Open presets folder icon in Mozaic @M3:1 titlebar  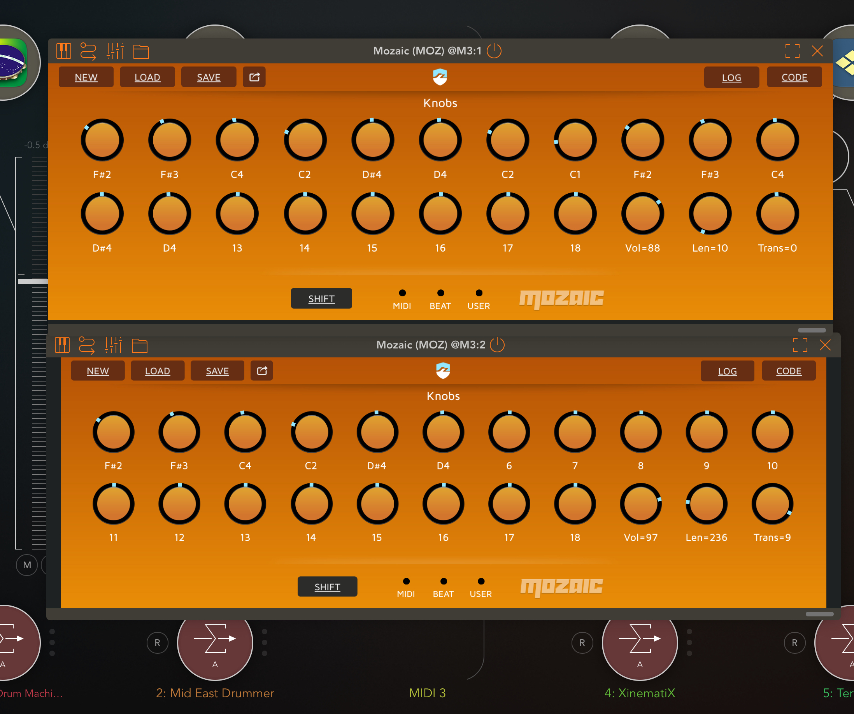(x=141, y=52)
